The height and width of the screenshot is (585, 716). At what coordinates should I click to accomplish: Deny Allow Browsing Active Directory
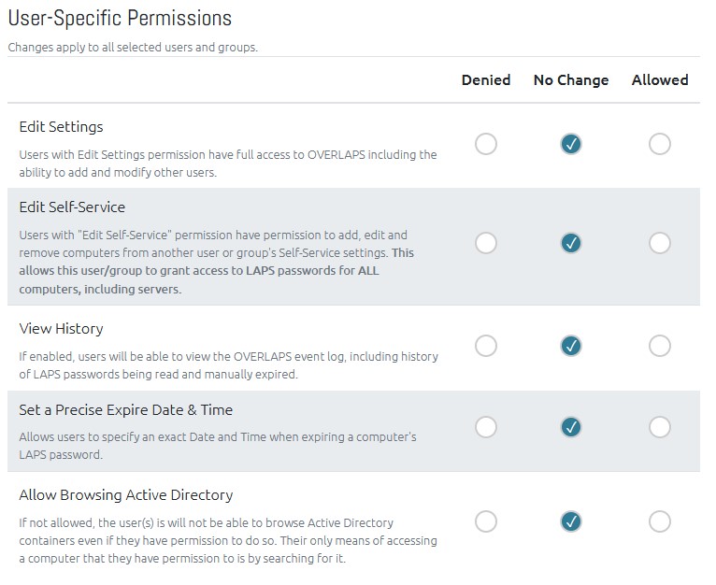tap(486, 521)
